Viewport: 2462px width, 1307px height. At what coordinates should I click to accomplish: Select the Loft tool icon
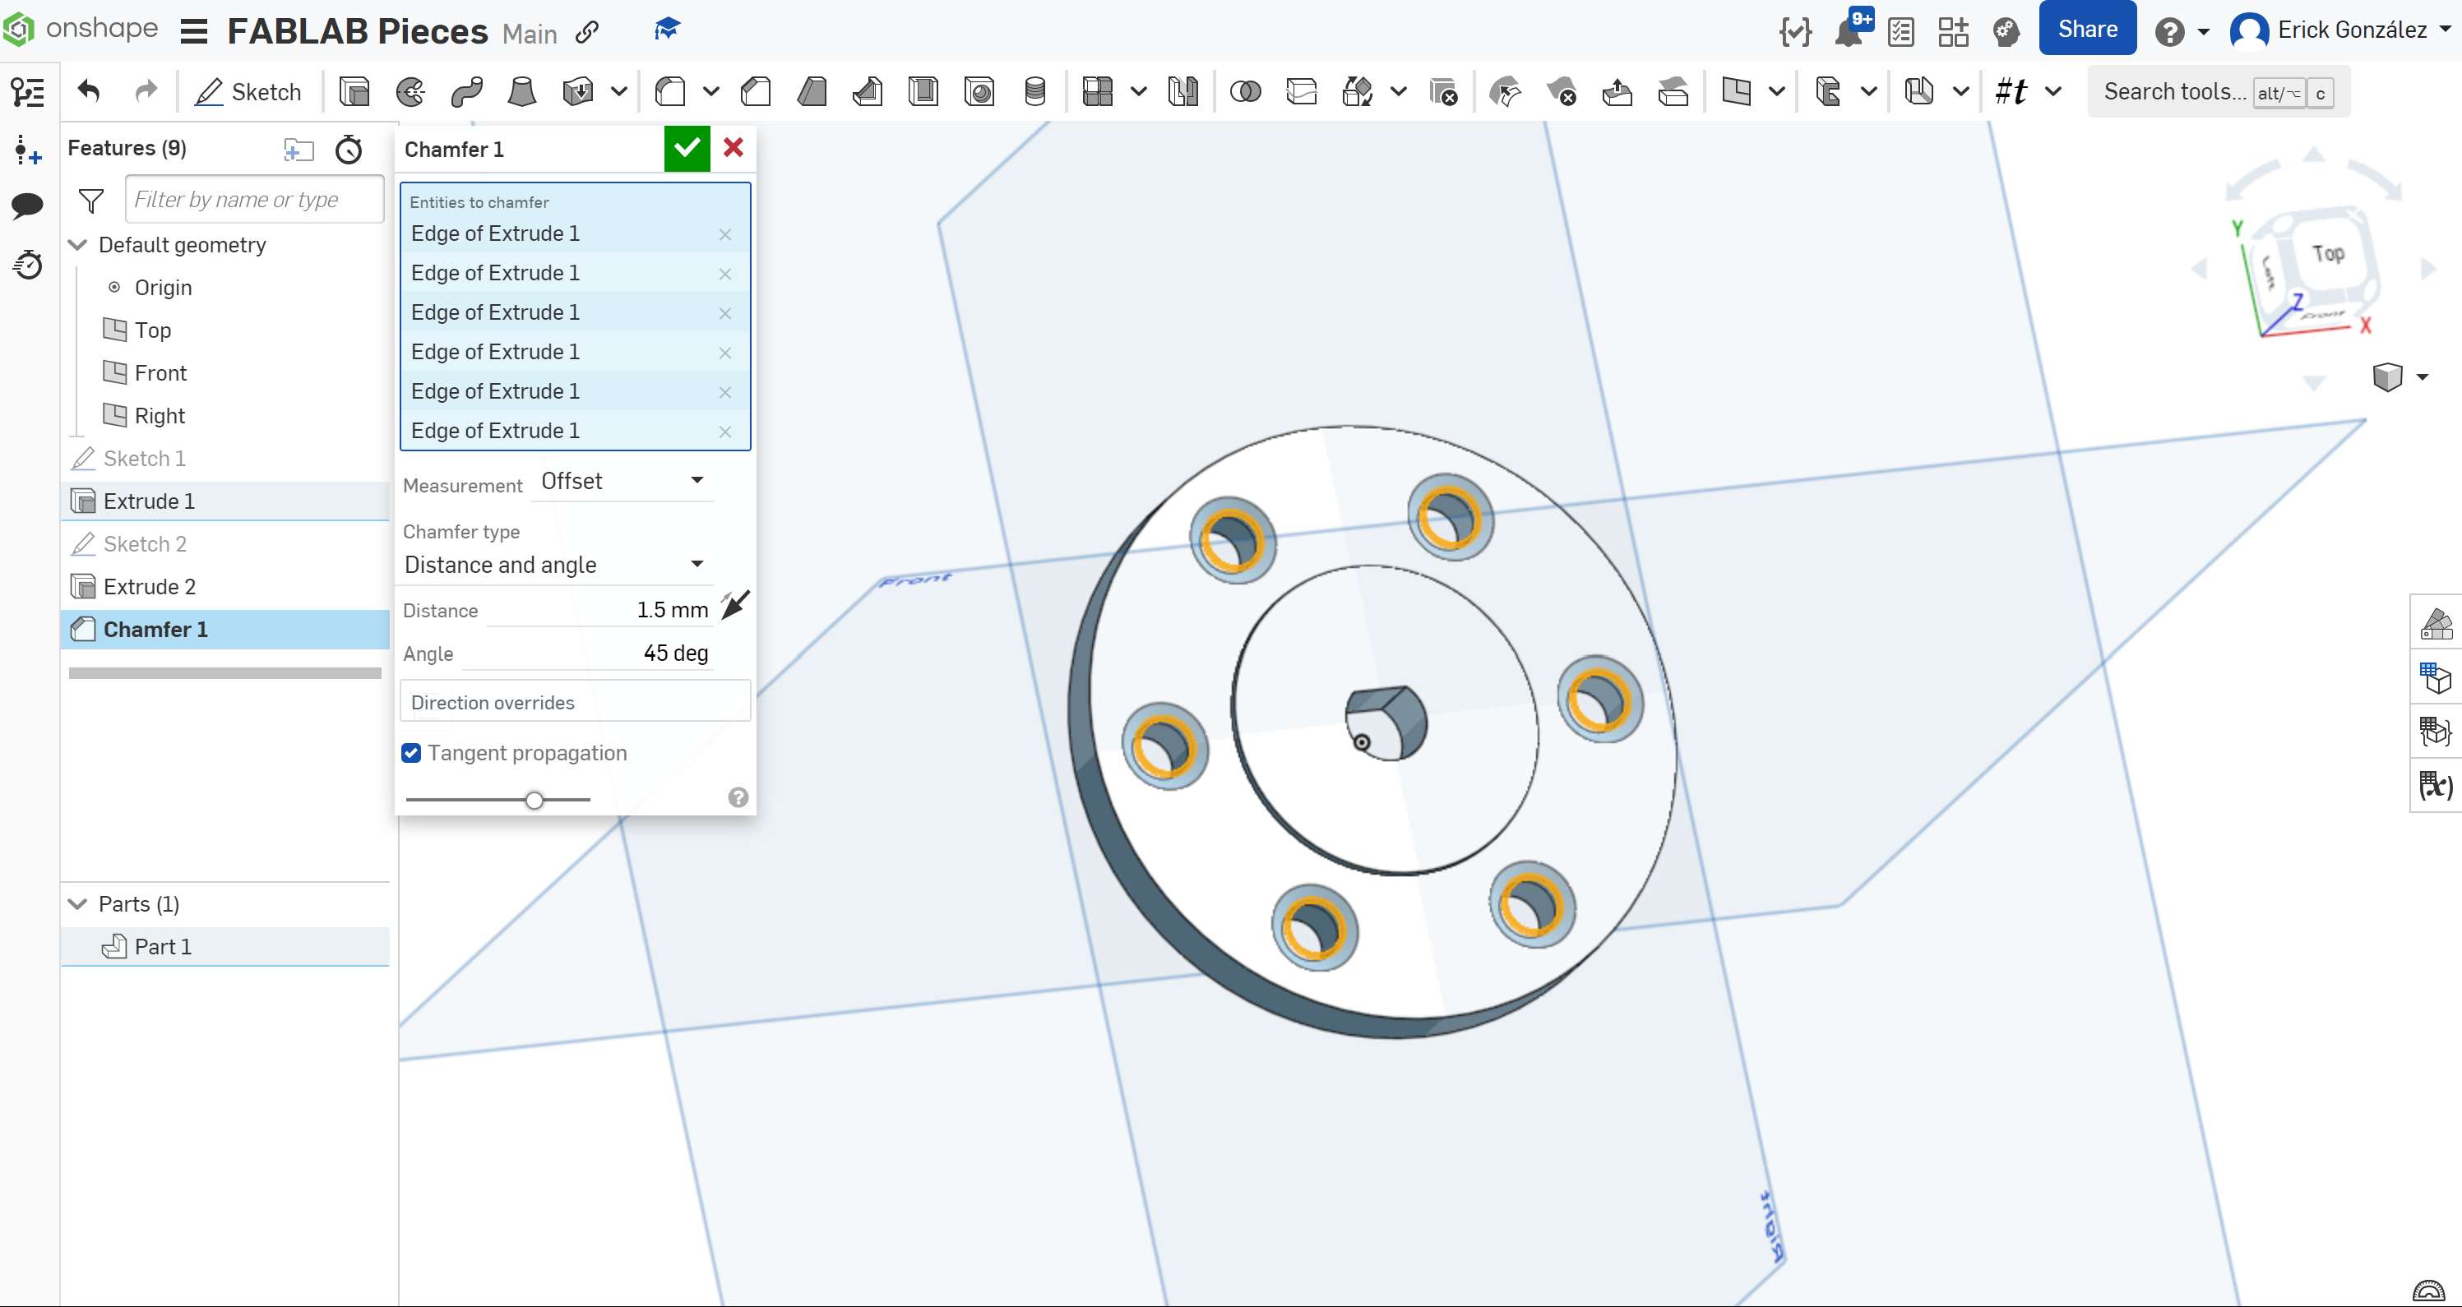pos(522,92)
